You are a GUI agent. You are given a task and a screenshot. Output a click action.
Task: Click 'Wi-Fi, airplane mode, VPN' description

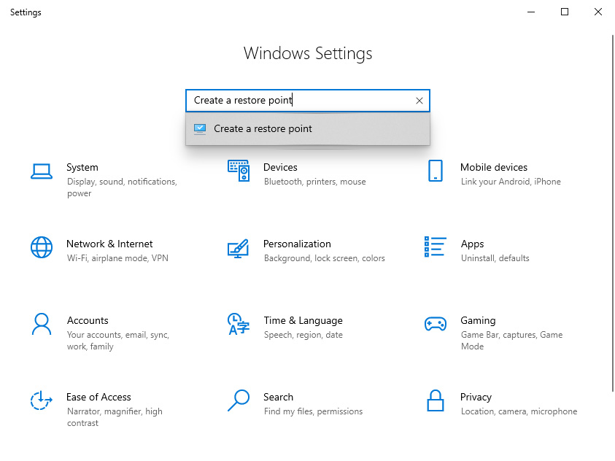(117, 258)
